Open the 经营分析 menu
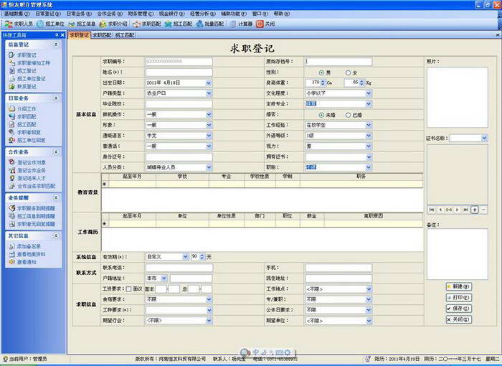The image size is (502, 366). (203, 14)
